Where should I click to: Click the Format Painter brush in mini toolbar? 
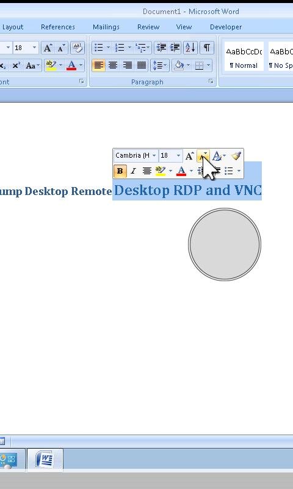click(236, 155)
